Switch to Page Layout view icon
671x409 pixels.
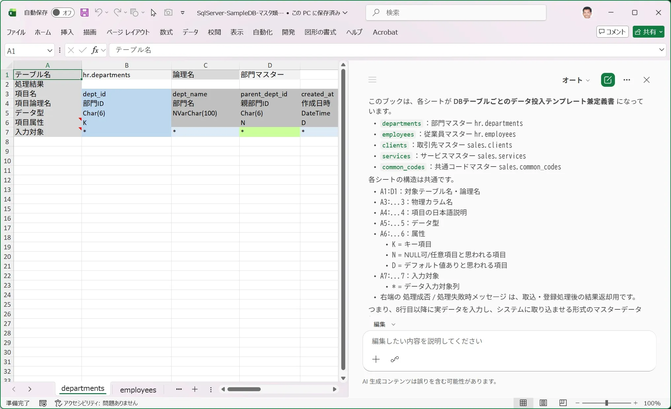[543, 403]
